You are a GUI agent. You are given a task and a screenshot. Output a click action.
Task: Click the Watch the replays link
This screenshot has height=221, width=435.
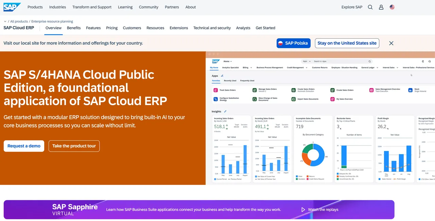323,209
